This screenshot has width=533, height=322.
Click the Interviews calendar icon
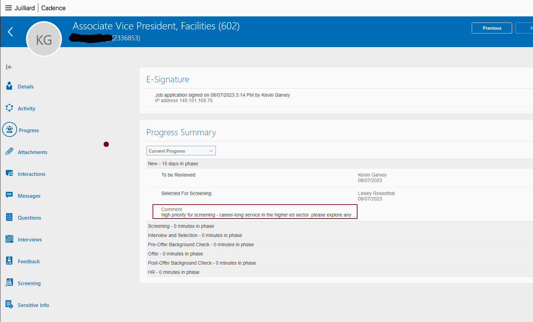[x=9, y=239]
